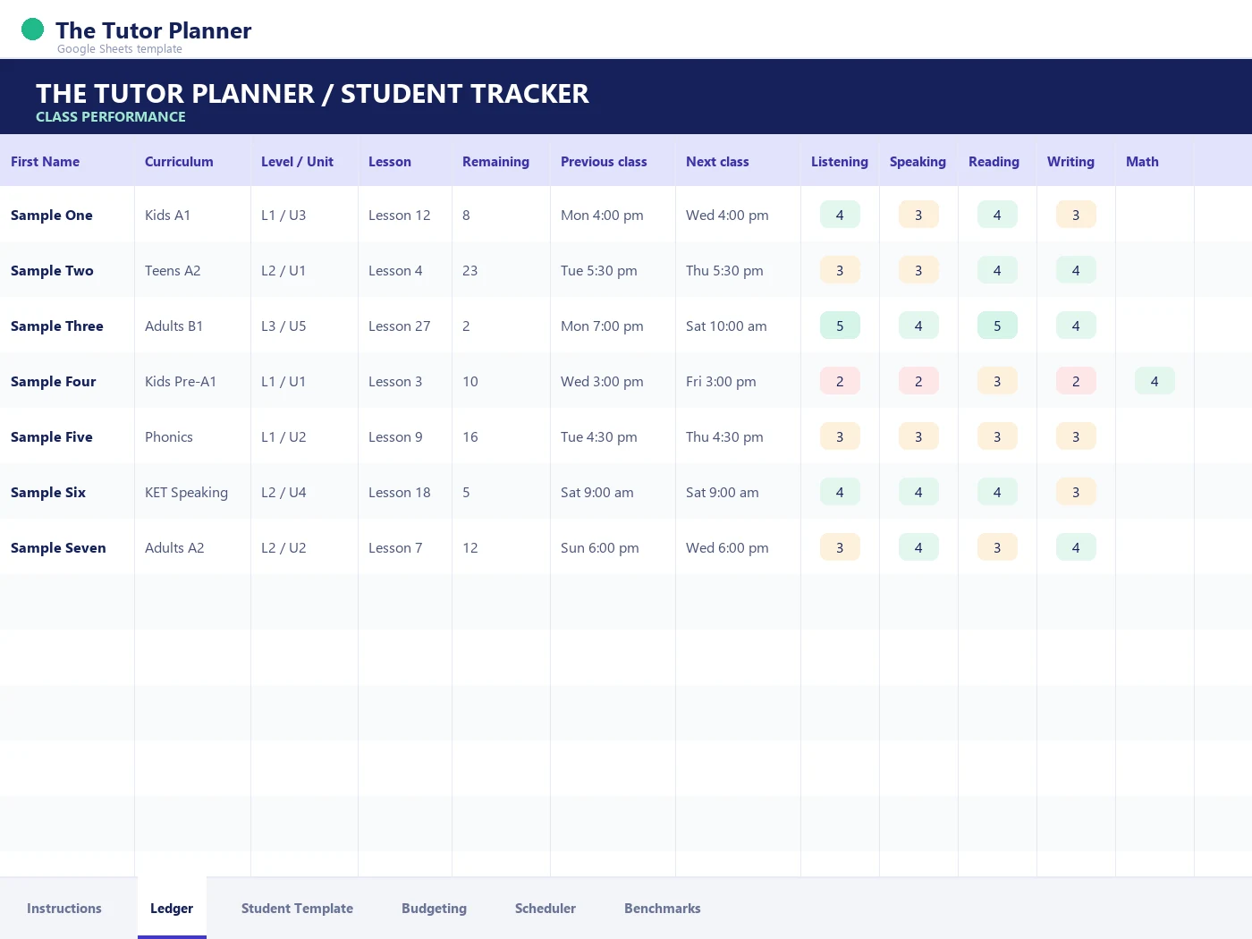The height and width of the screenshot is (939, 1252).
Task: Select the Level / Unit column header
Action: (304, 161)
